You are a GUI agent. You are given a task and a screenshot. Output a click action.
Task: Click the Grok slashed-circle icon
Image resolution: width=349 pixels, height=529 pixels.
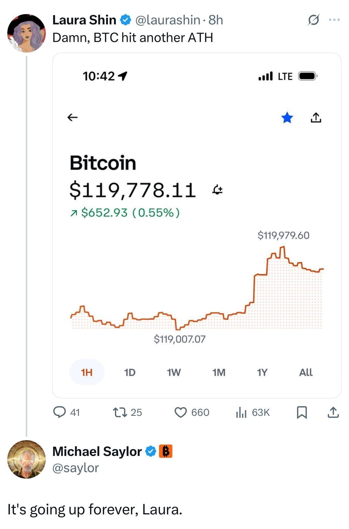(314, 20)
